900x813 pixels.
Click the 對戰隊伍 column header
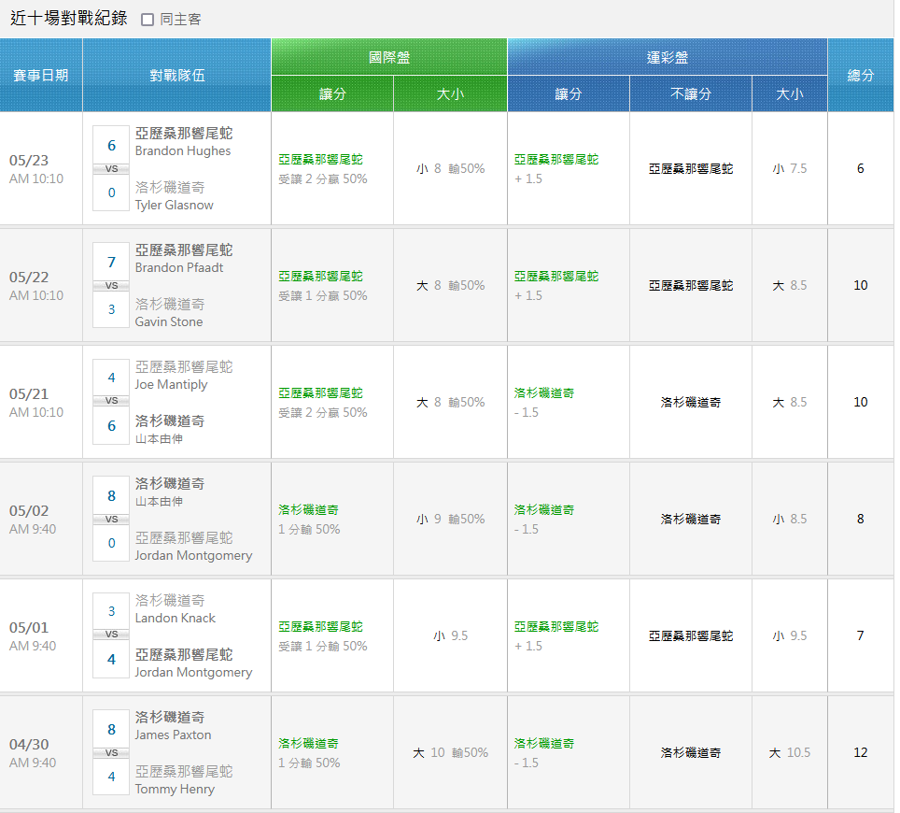(176, 76)
